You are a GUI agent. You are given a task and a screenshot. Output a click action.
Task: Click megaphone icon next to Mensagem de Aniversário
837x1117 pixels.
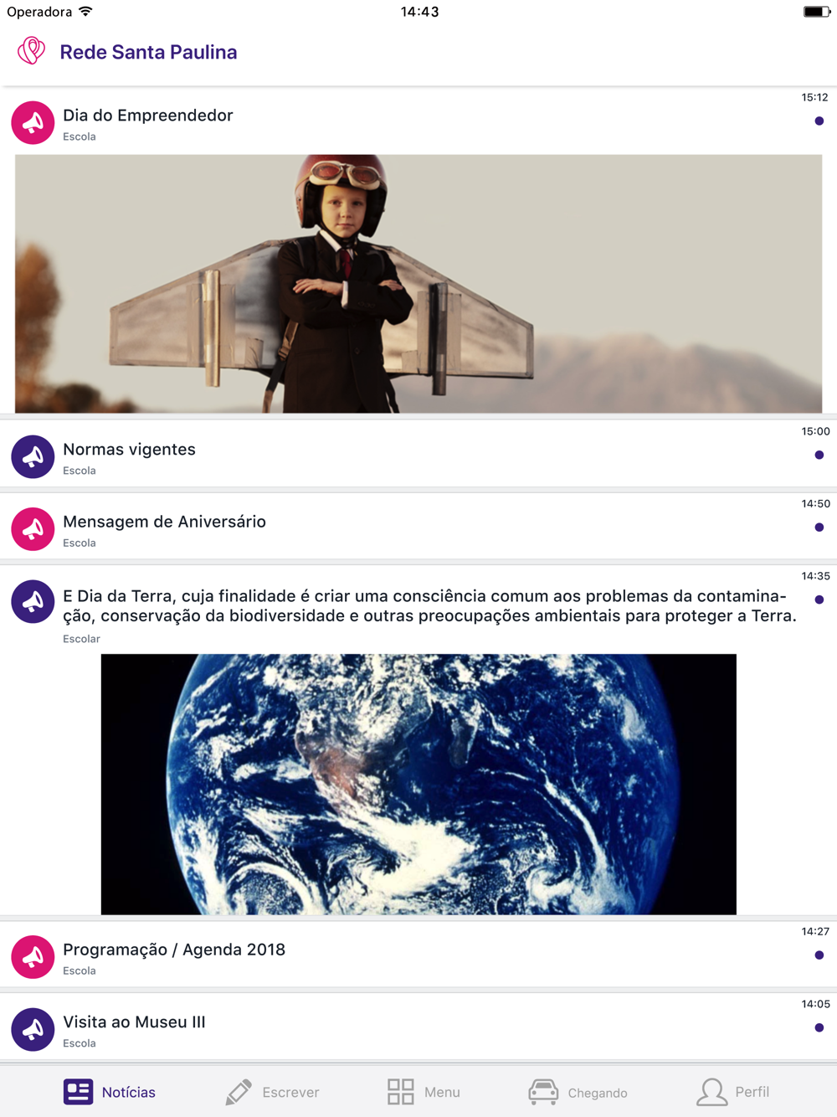point(33,528)
